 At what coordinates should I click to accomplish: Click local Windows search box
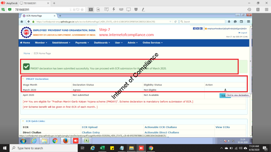[44, 148]
